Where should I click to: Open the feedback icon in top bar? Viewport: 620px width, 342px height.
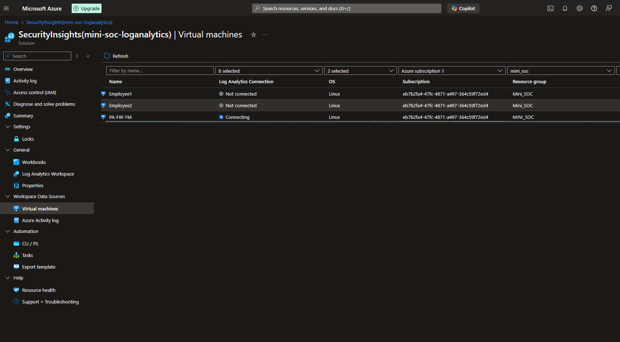609,8
